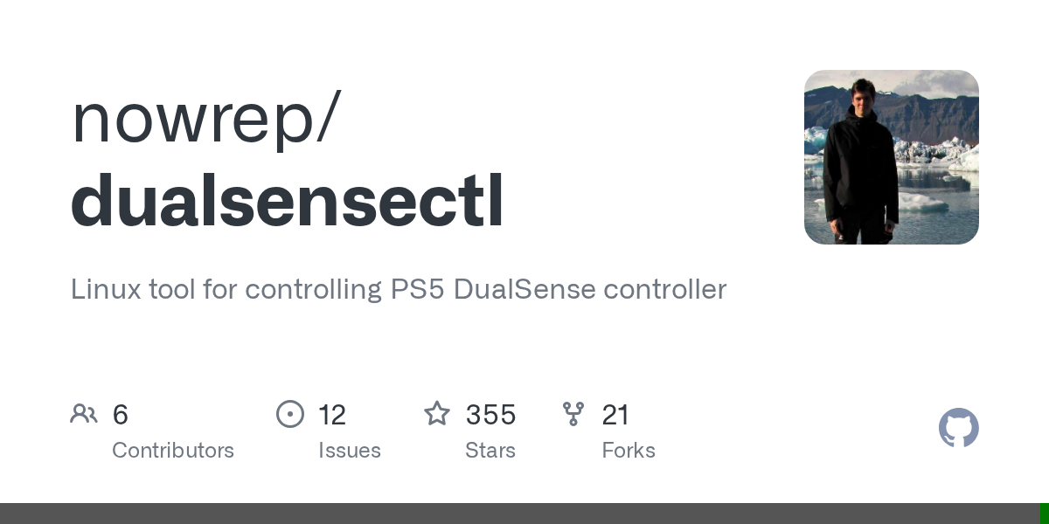
Task: Click the Stars star icon
Action: [x=437, y=414]
